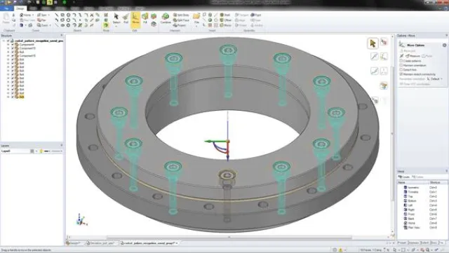Activate the Pull tool
The height and width of the screenshot is (253, 449).
click(x=126, y=19)
